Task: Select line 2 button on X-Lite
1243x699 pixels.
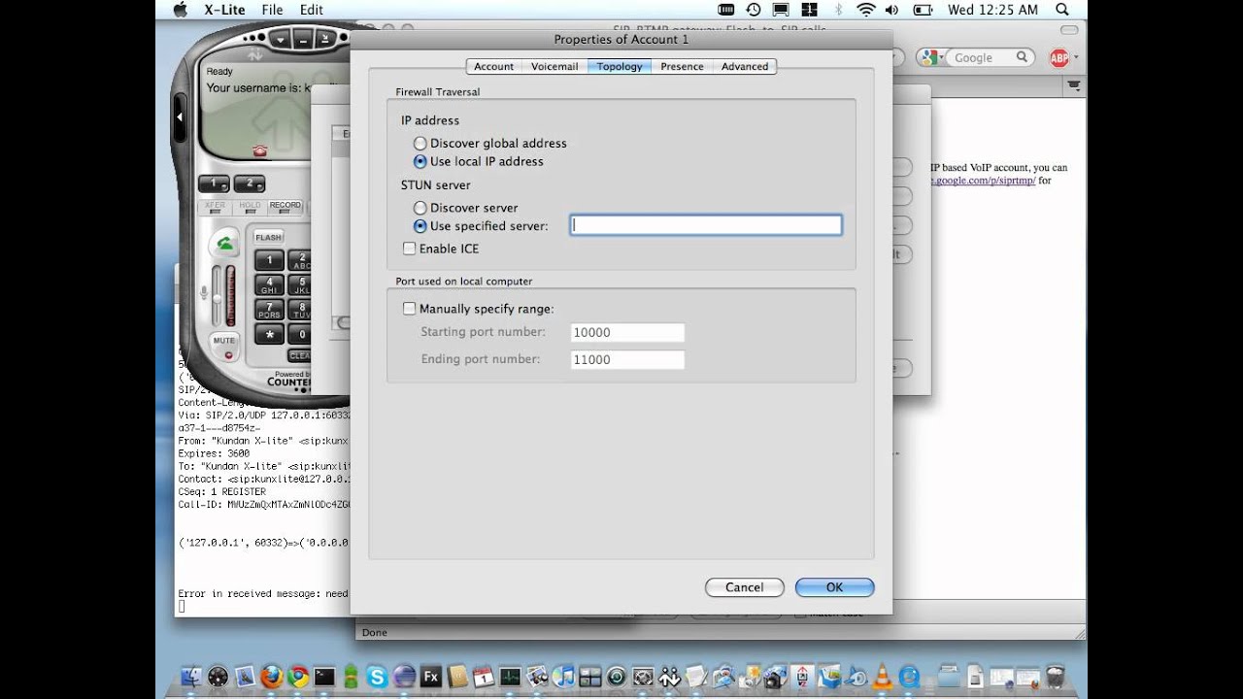Action: (250, 183)
